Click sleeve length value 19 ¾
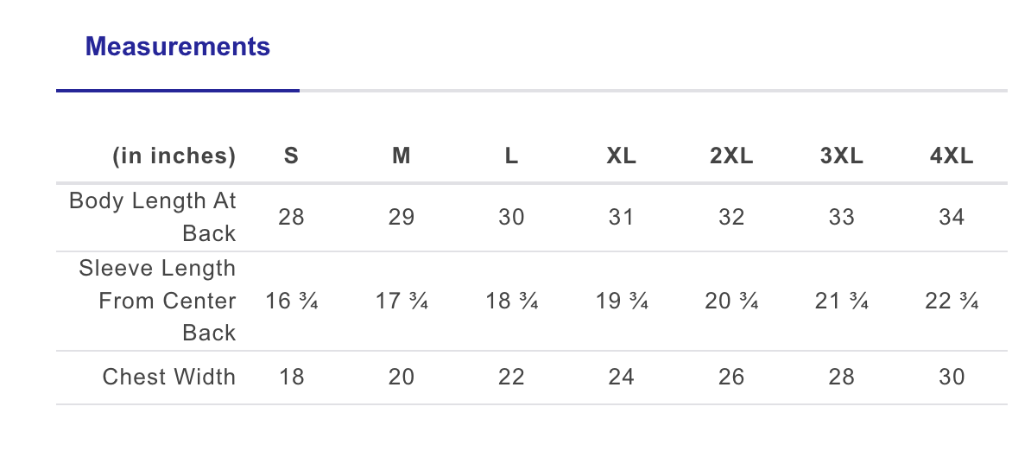This screenshot has height=470, width=1031. 621,302
